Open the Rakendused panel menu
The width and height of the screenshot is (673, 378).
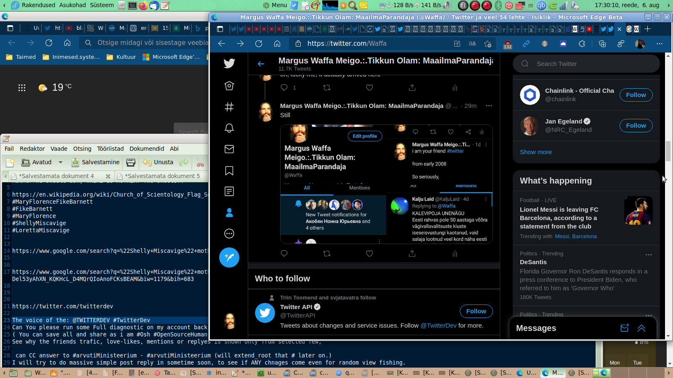point(38,5)
